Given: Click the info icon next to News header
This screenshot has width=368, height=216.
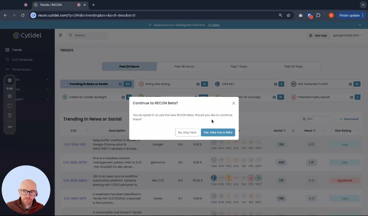Looking at the screenshot, I should 314,130.
